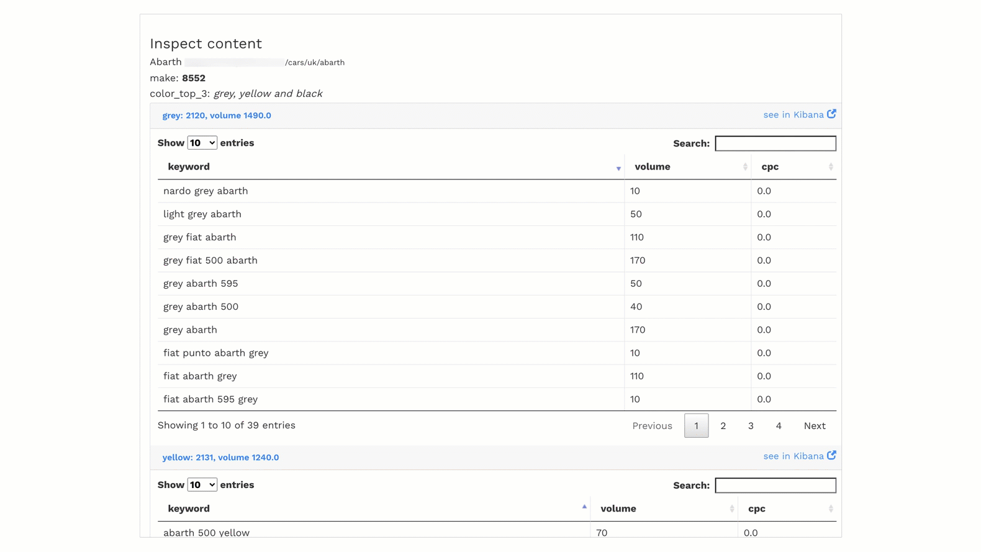
Task: Click cpc 0.0 in 'nardo grey abarth' row
Action: (x=764, y=191)
